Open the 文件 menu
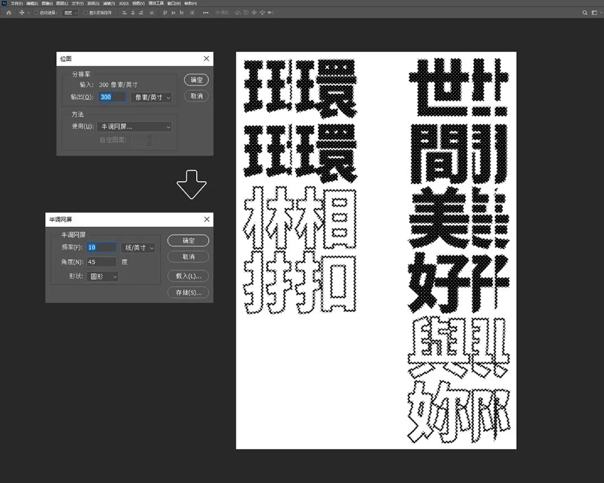The width and height of the screenshot is (604, 483). tap(16, 3)
